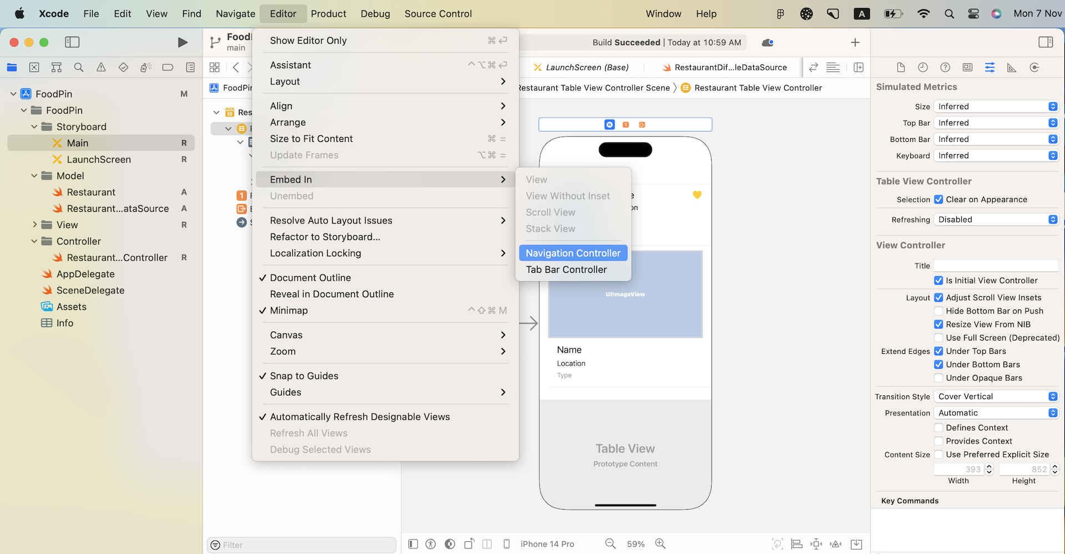Open the Refreshing dropdown set to Disabled

(x=995, y=219)
